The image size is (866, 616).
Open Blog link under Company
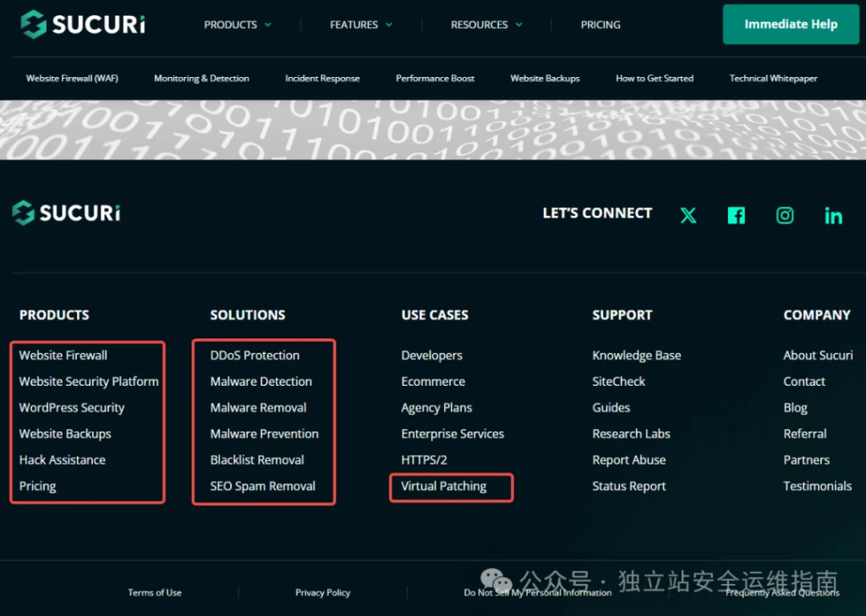[795, 408]
